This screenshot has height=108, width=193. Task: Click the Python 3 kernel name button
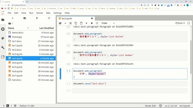pos(180,23)
